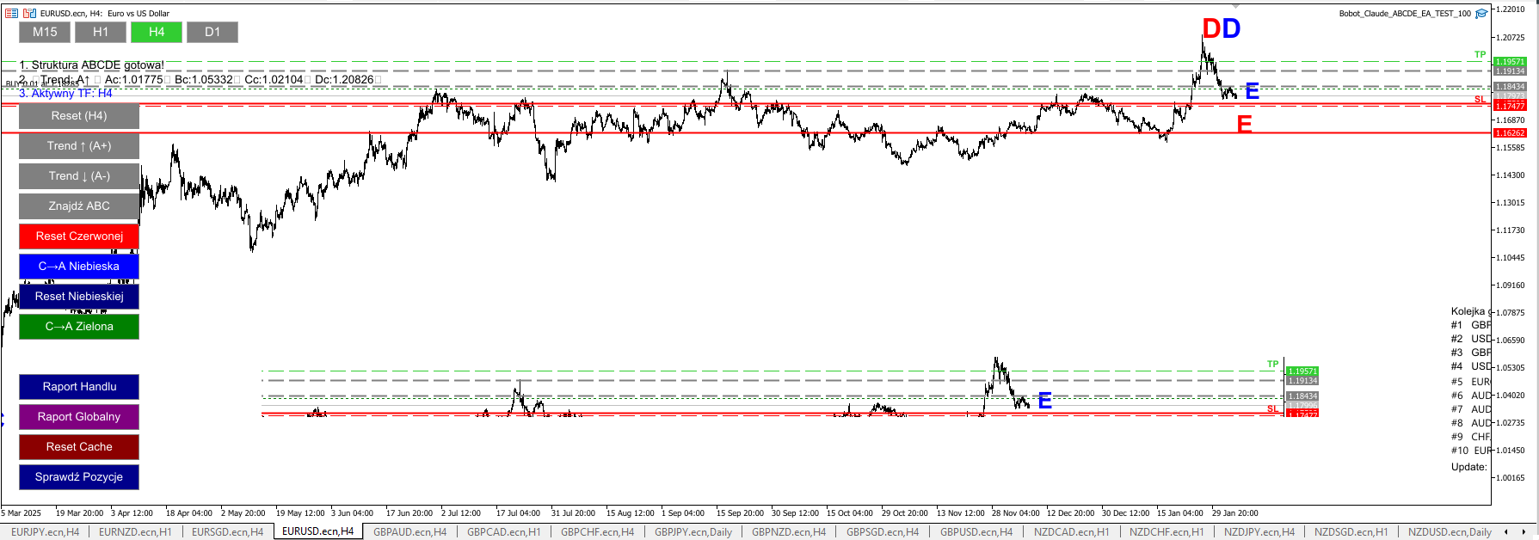Open the GBPCAD.ecn,H1 chart tab

coord(504,532)
